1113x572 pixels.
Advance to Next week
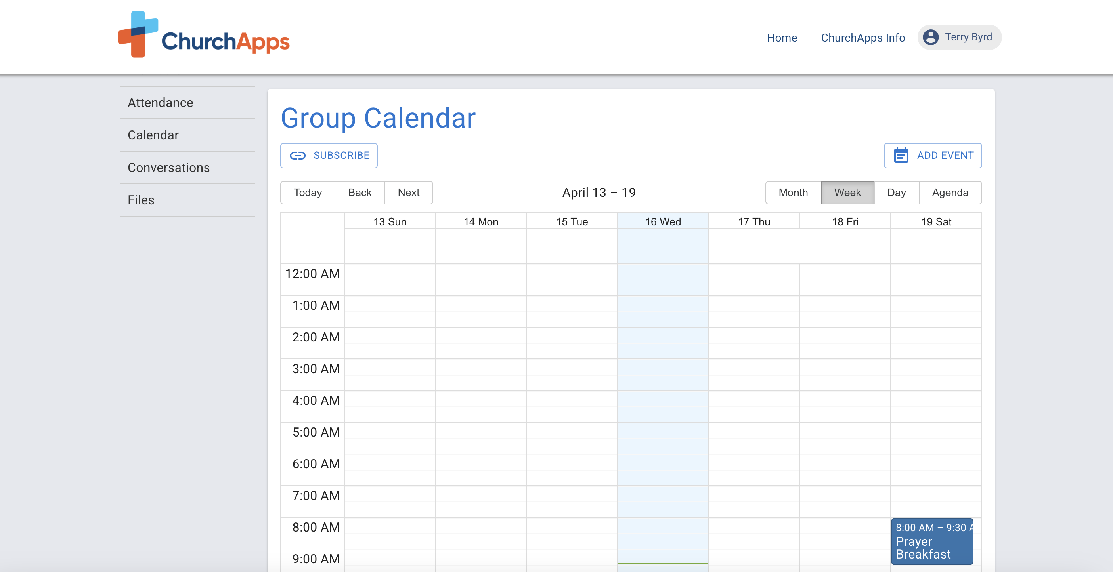(x=408, y=193)
